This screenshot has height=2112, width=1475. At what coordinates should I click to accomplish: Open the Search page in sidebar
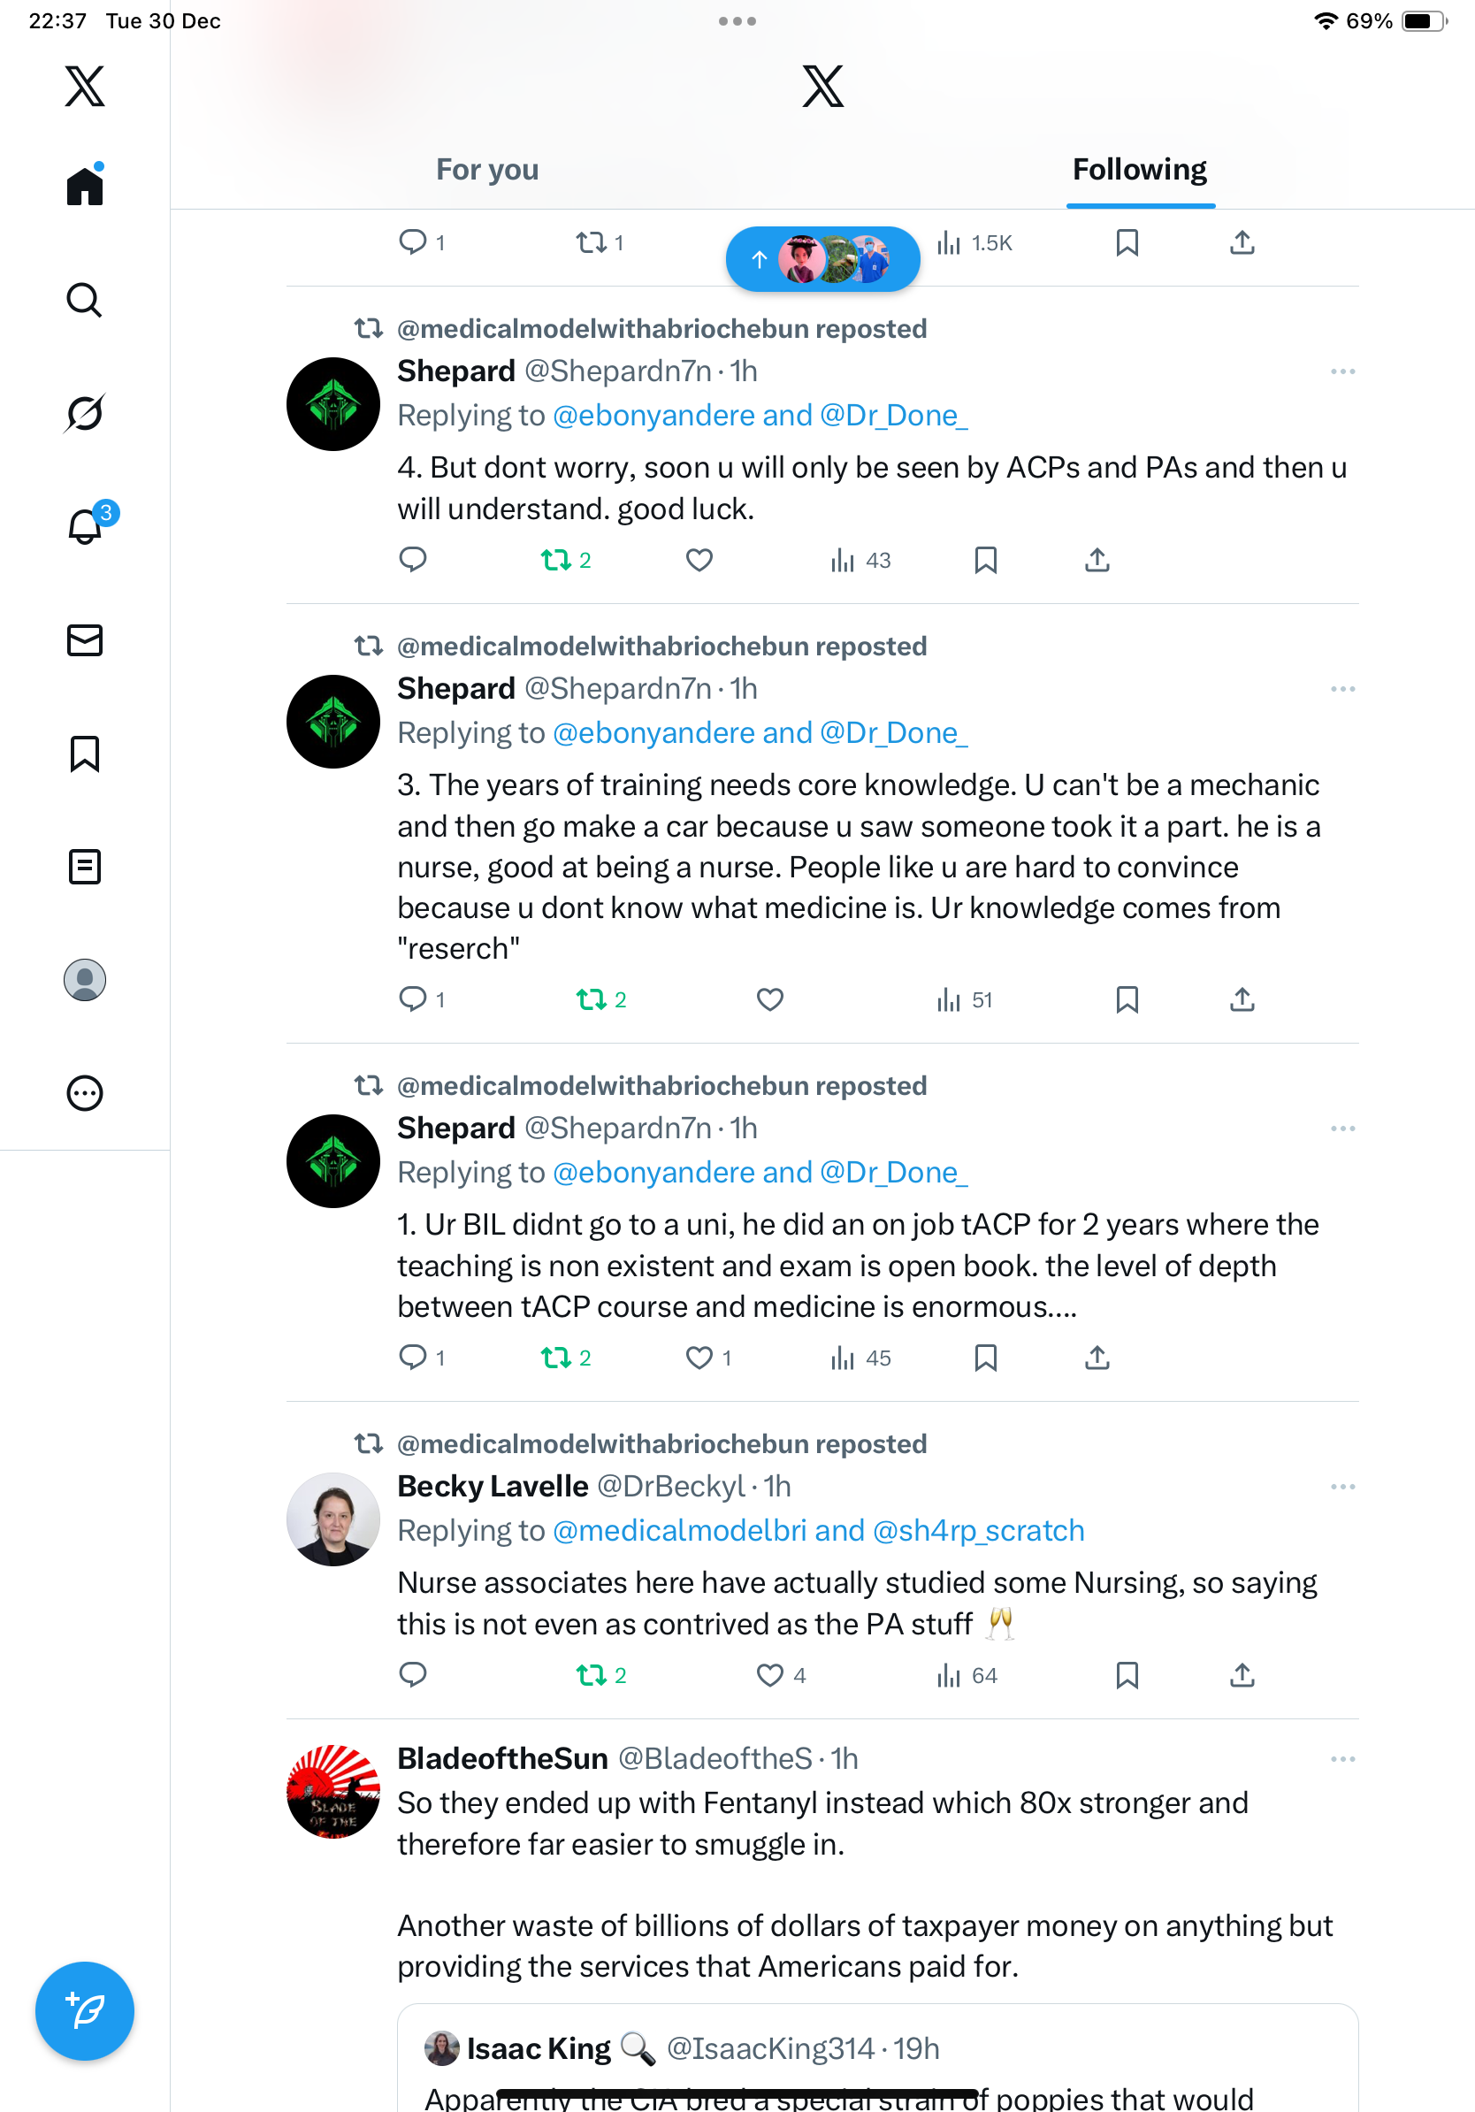[x=85, y=300]
